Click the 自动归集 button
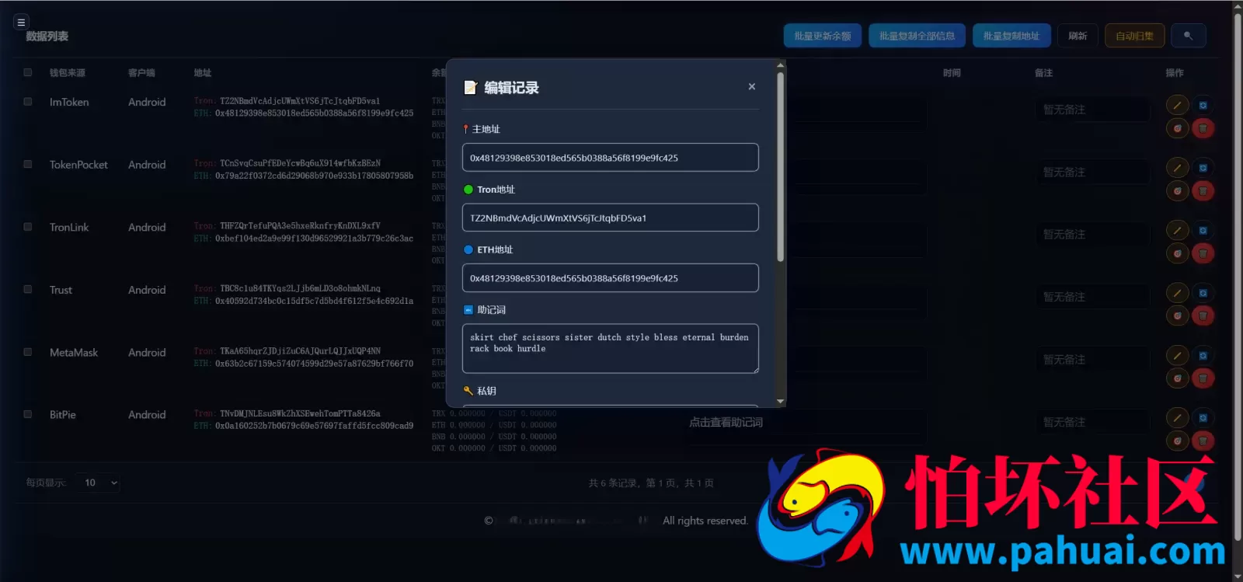Screen dimensions: 1243x582 pos(1134,36)
